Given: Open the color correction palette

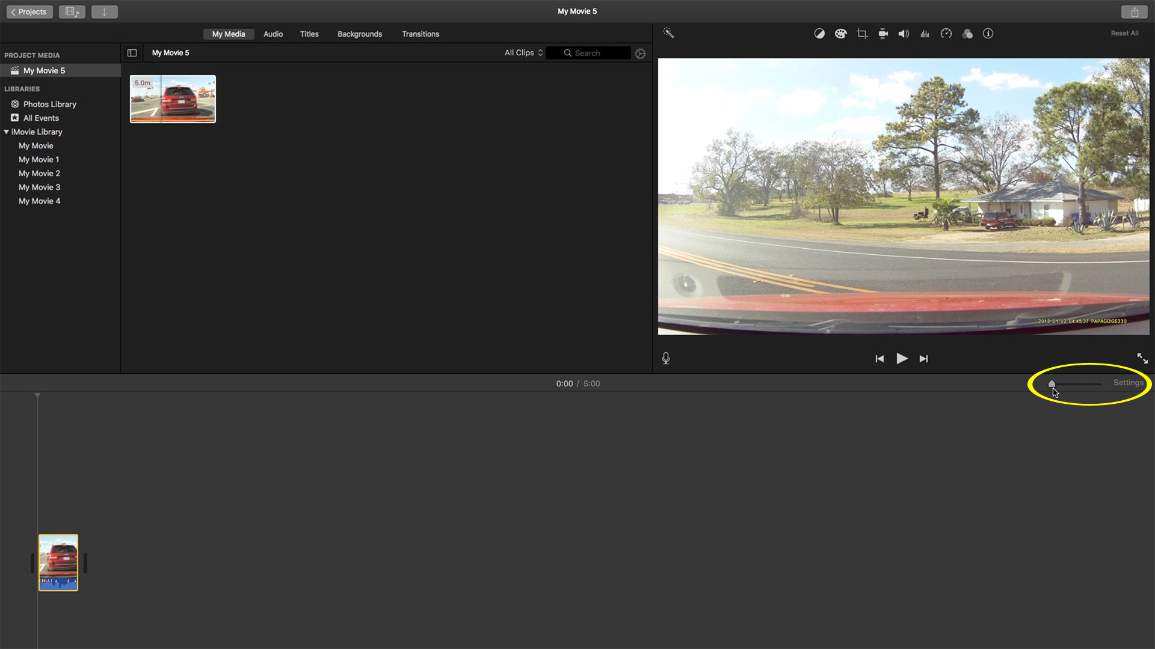Looking at the screenshot, I should pyautogui.click(x=840, y=34).
